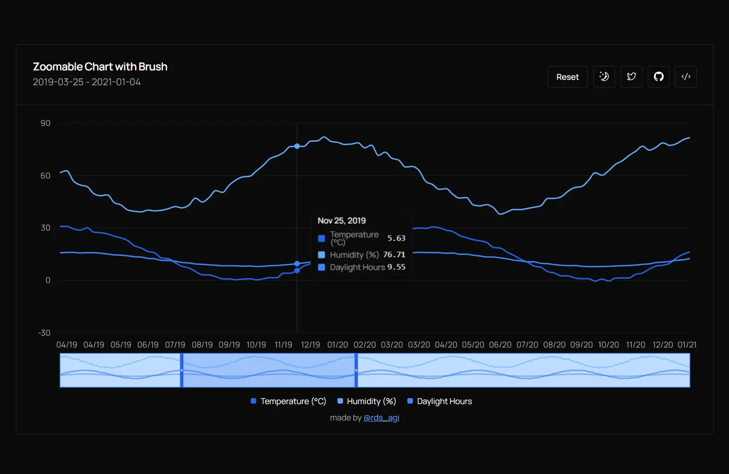729x474 pixels.
Task: Click the Zoomable Chart with Brush title
Action: [100, 66]
